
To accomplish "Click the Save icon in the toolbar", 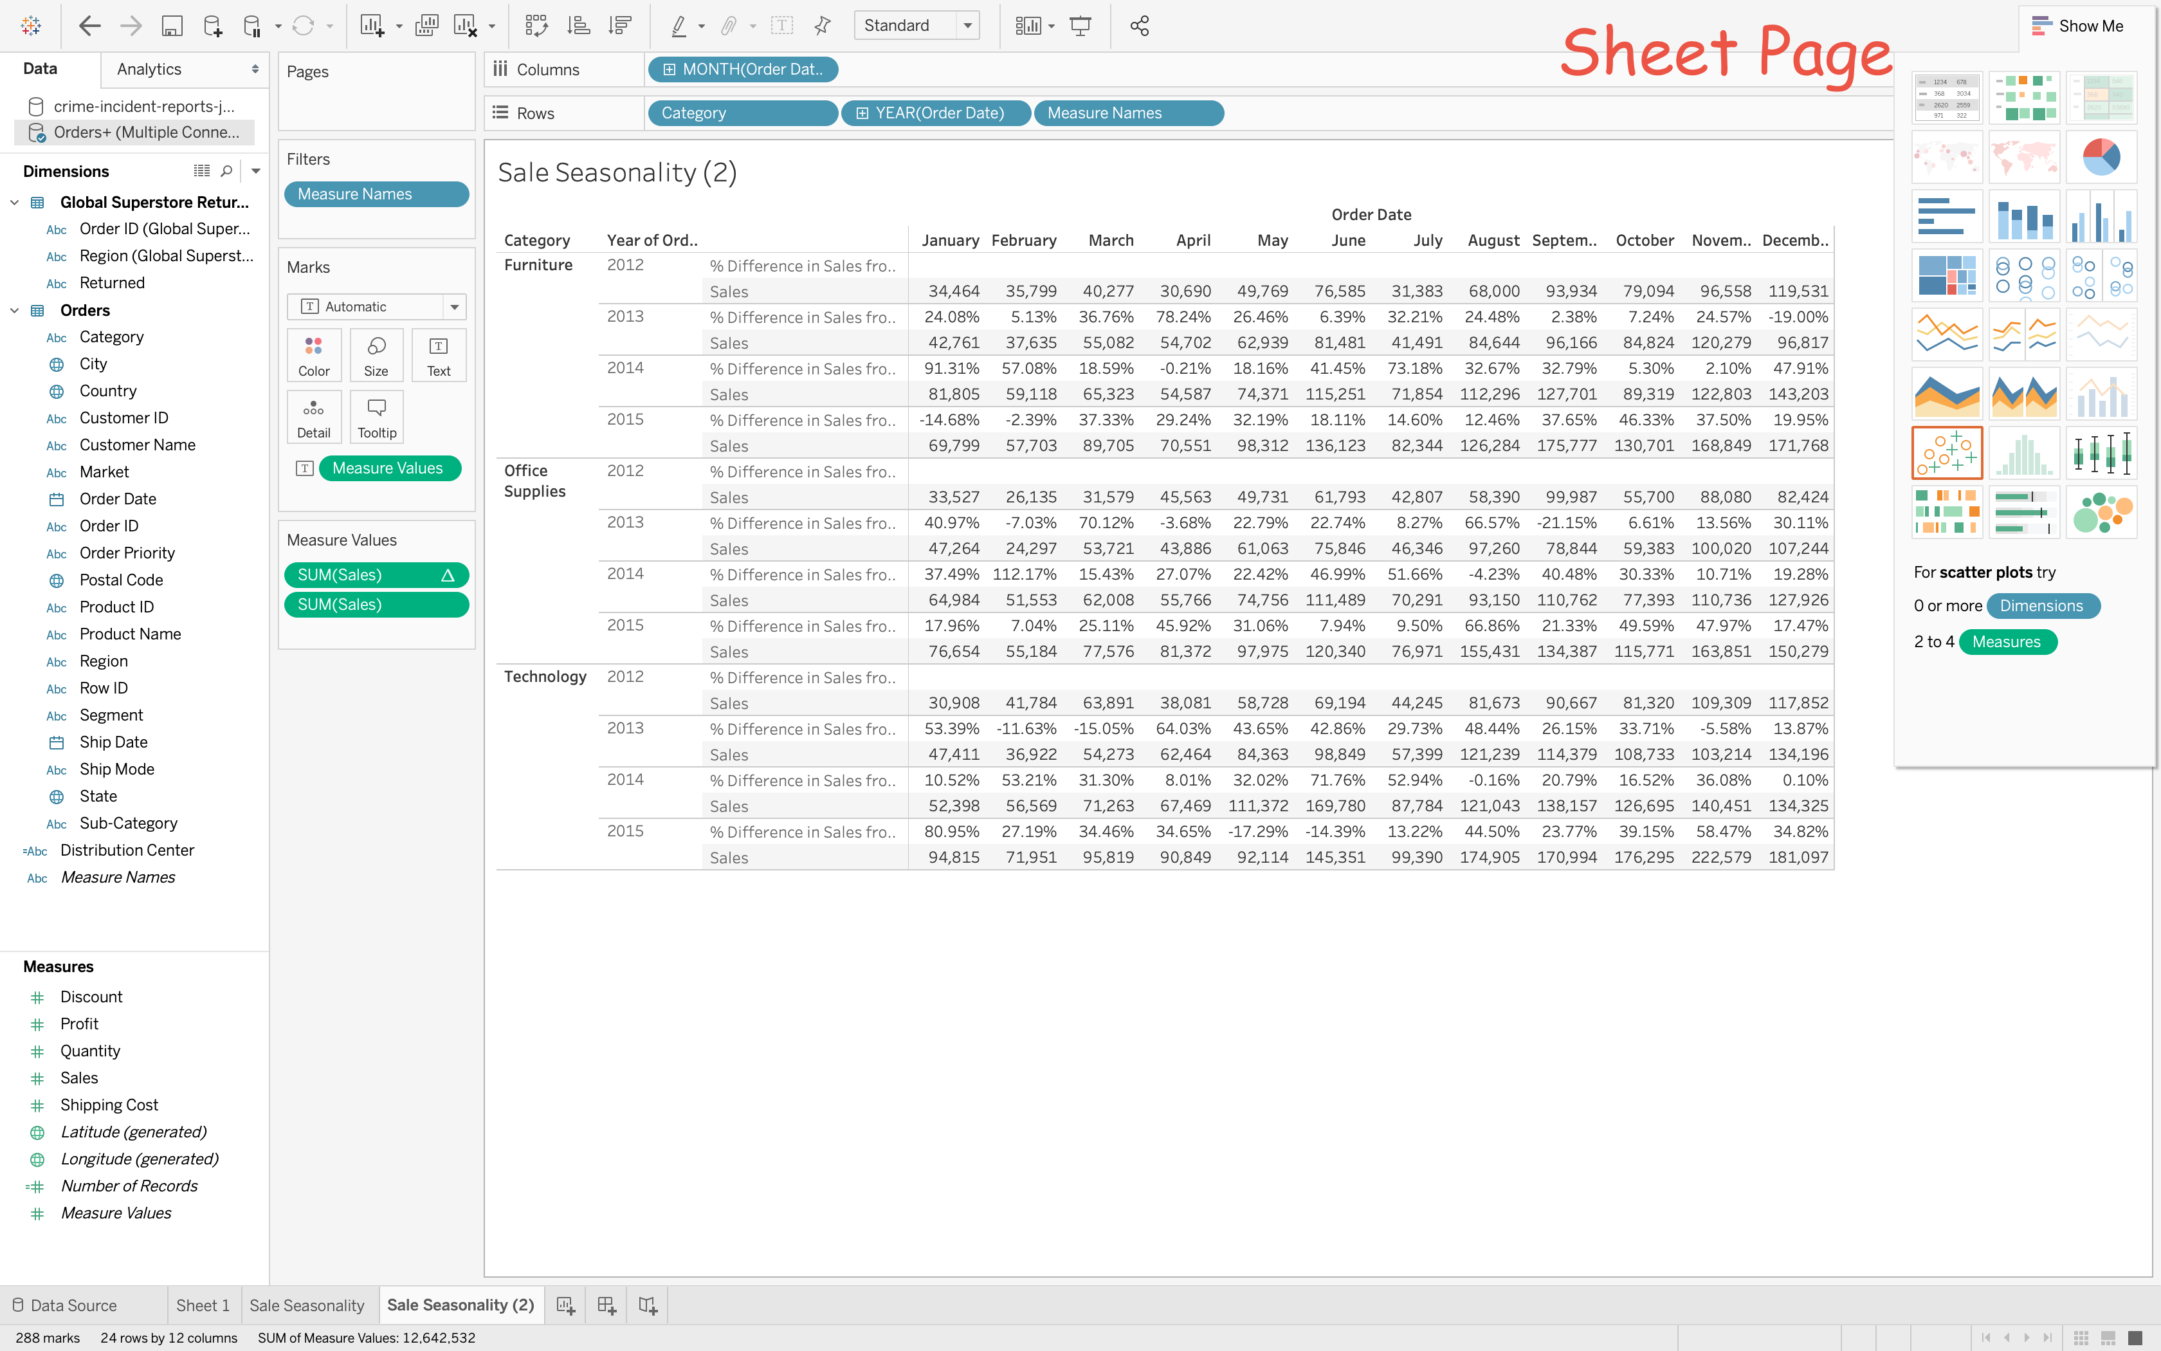I will click(x=172, y=26).
